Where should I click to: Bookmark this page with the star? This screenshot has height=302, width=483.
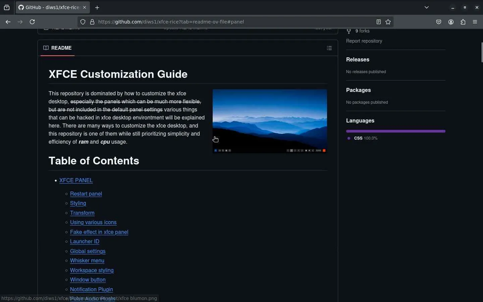coord(388,22)
